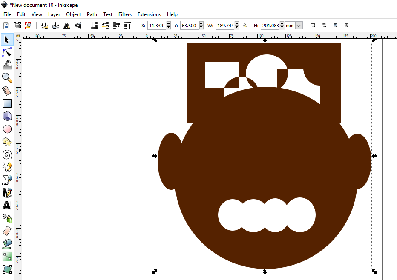The width and height of the screenshot is (397, 280).
Task: Toggle move patterns with object option
Action: [x=346, y=26]
